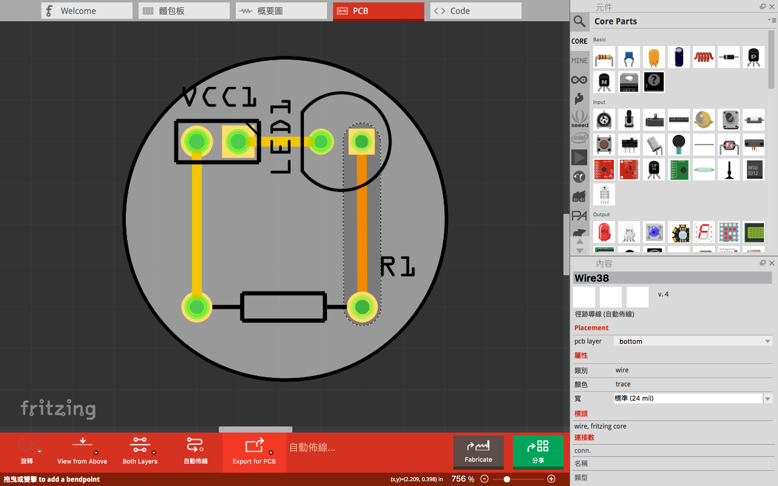
Task: Expand the trace width dropdown
Action: tap(767, 399)
